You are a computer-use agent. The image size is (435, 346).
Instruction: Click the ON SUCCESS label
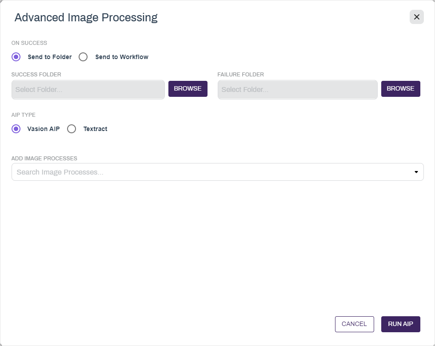(29, 43)
